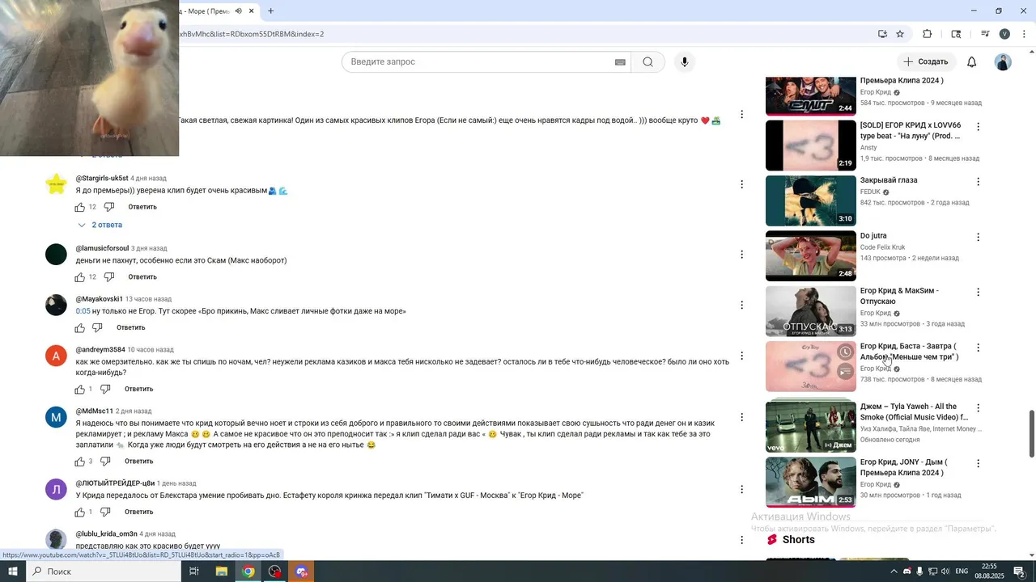The height and width of the screenshot is (582, 1036).
Task: Open YouTube notifications bell
Action: pos(972,62)
